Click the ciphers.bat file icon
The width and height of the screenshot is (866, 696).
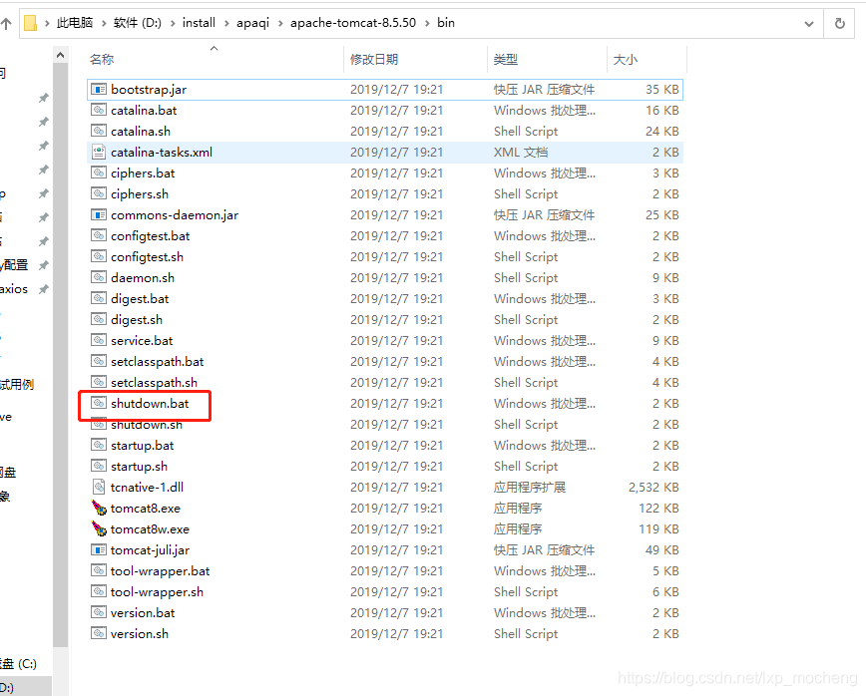(x=99, y=173)
